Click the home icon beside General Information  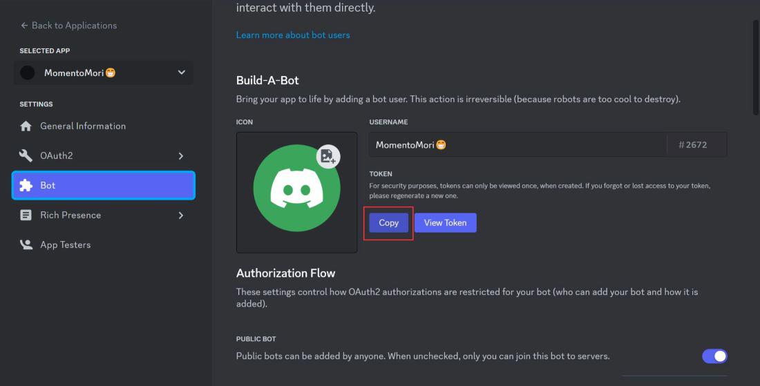pyautogui.click(x=26, y=126)
